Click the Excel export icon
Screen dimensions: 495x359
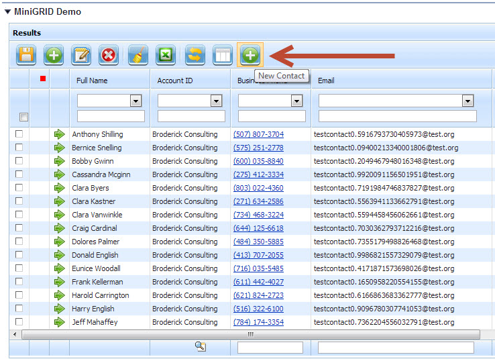point(166,55)
